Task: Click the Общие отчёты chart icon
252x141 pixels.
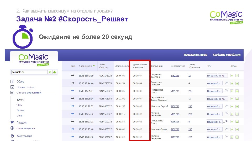Action: [12, 87]
